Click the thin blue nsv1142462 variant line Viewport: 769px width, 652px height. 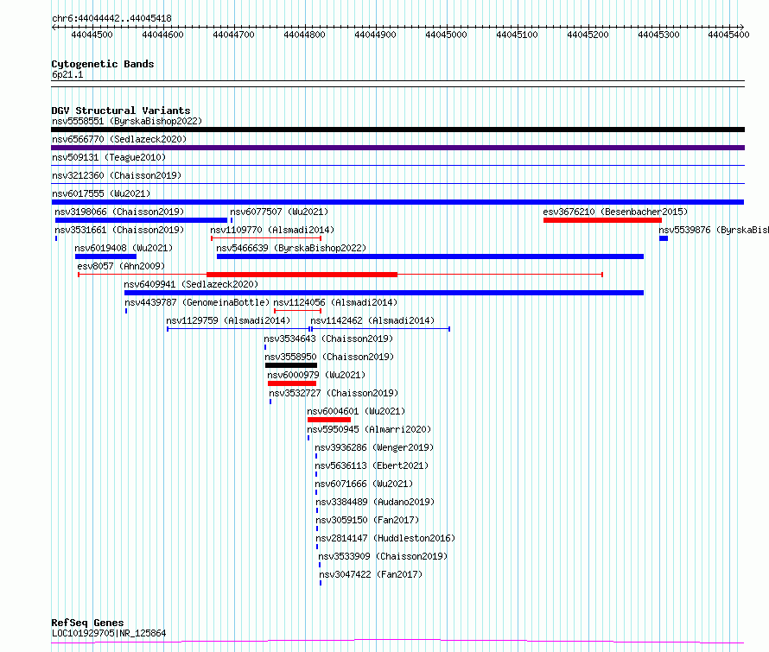[380, 329]
